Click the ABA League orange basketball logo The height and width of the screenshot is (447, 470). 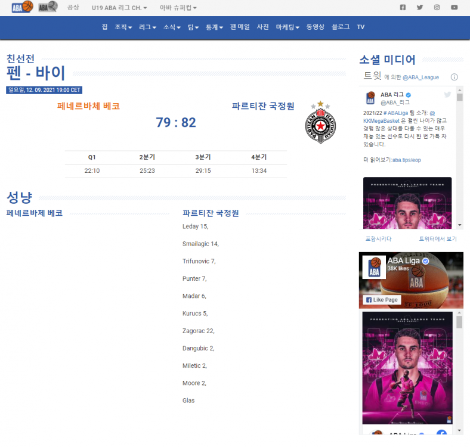23,7
